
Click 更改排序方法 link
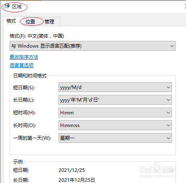point(24,57)
